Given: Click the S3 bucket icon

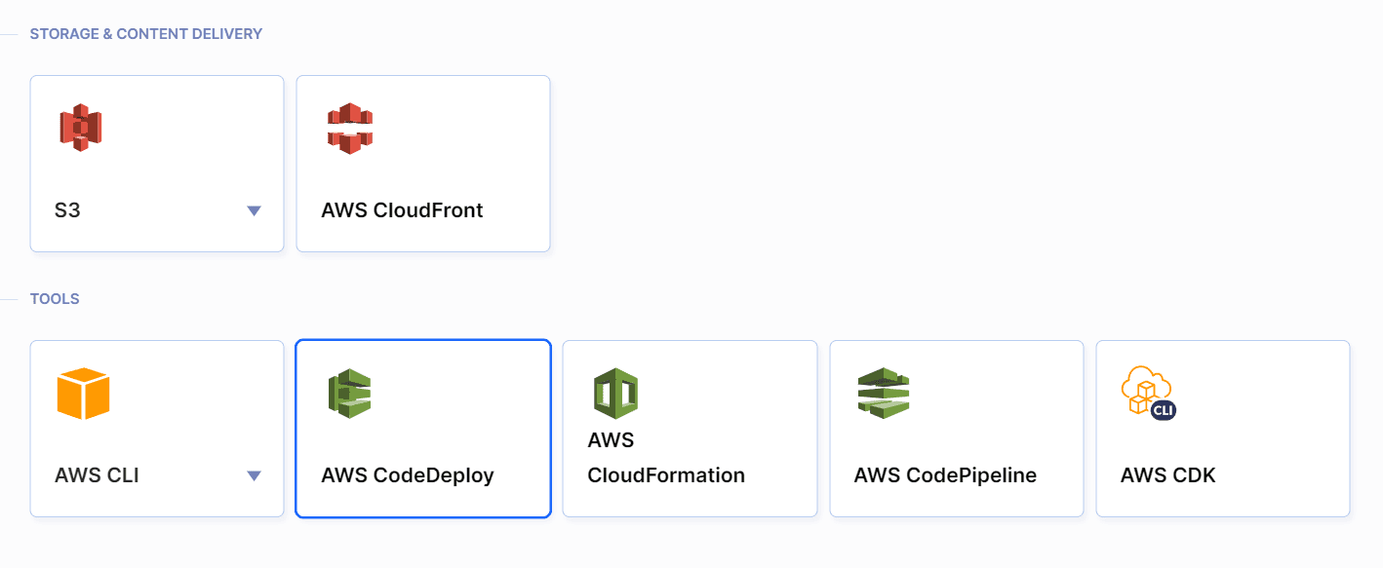Looking at the screenshot, I should tap(81, 127).
